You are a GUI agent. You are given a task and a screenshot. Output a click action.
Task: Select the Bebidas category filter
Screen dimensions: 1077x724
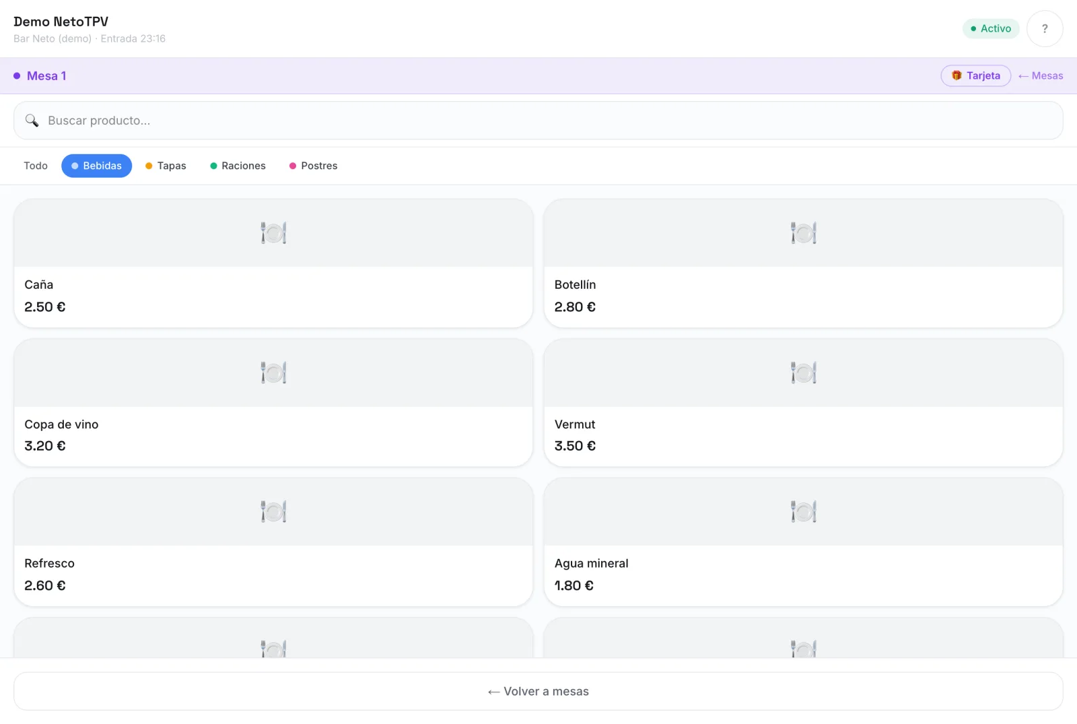96,166
